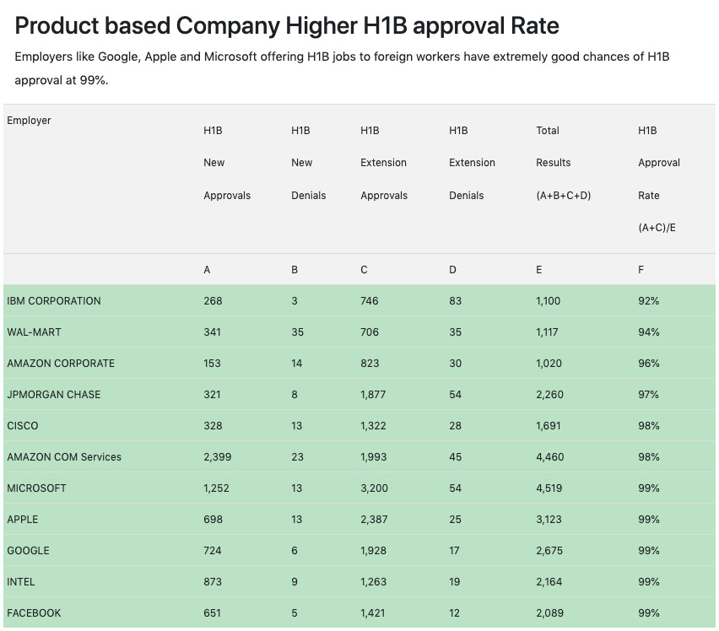Screen dimensions: 719x631
Task: Select Amazon Corporate's new approvals "153"
Action: (213, 364)
